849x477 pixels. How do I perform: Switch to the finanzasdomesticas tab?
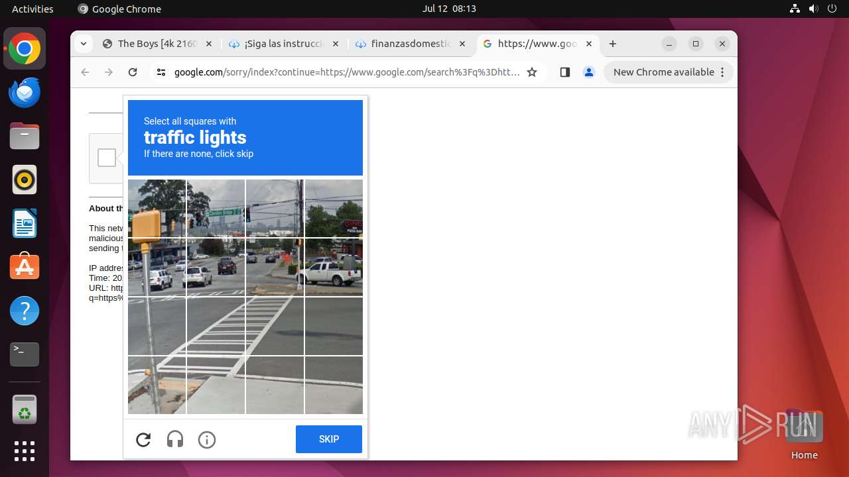(411, 44)
